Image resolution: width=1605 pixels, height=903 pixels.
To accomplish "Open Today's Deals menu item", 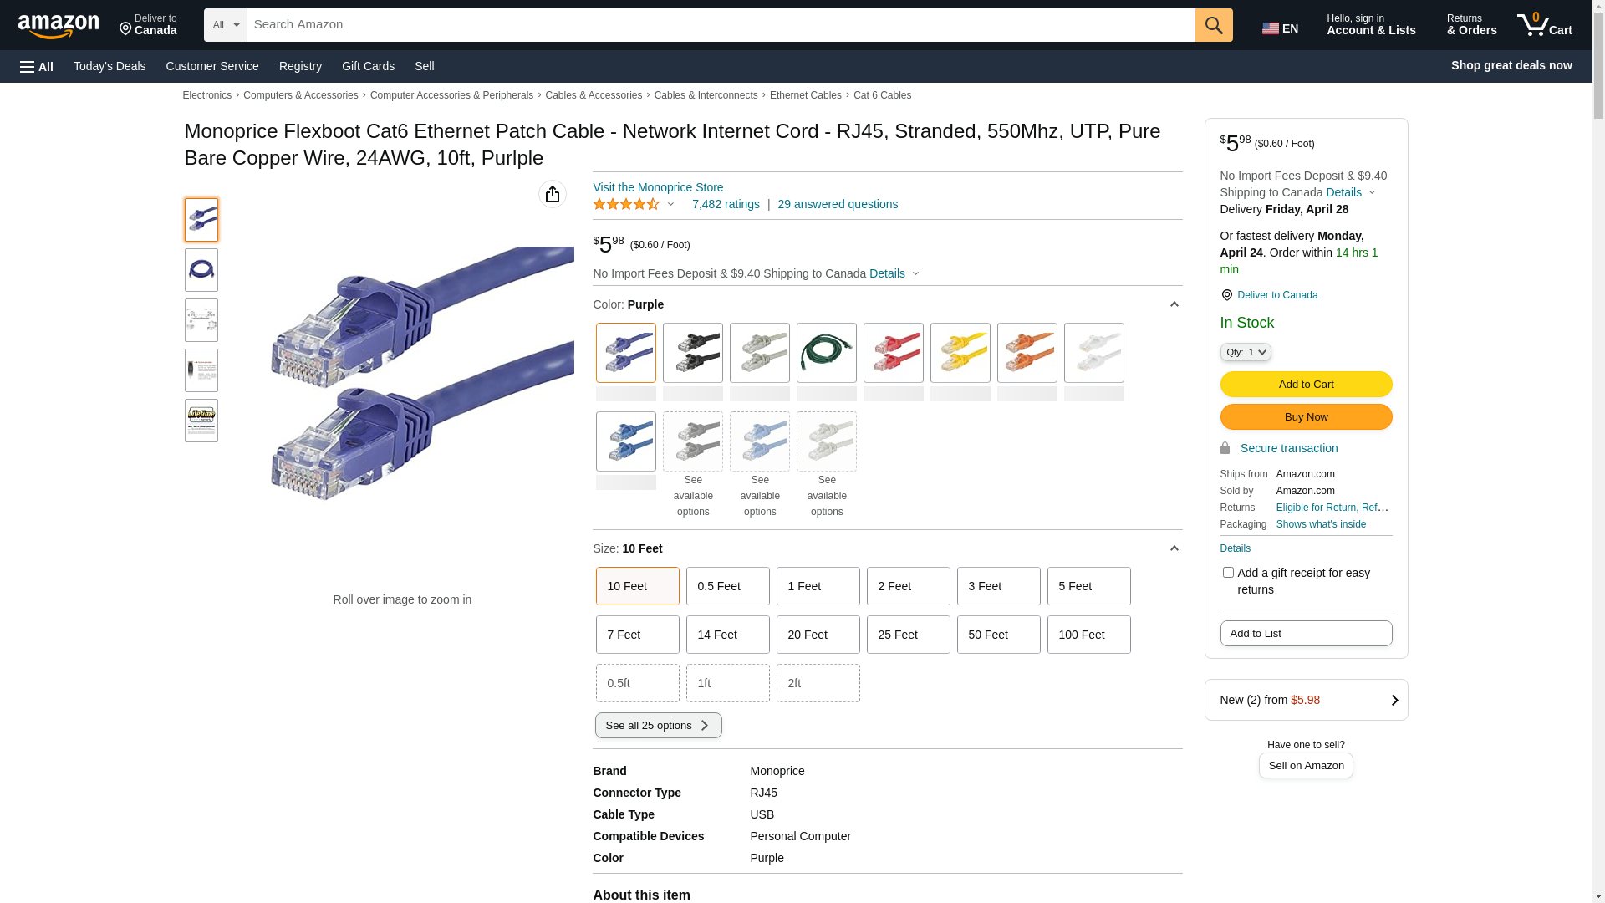I will 110,66.
